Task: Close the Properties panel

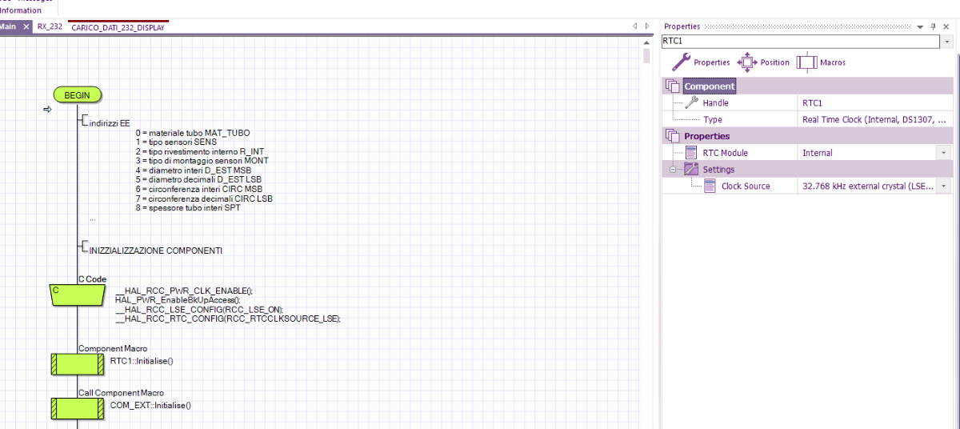Action: [946, 26]
